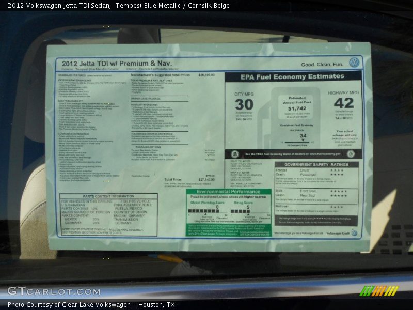
Task: Click the green-orange-yellow striped logo
Action: [x=379, y=291]
